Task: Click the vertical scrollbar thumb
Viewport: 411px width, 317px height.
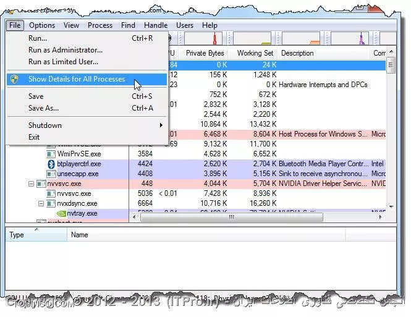Action: pyautogui.click(x=391, y=65)
